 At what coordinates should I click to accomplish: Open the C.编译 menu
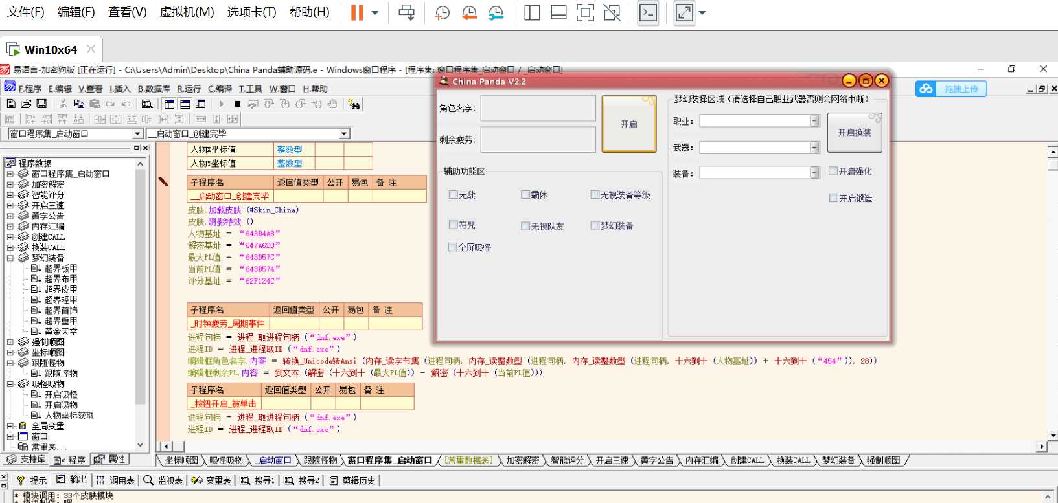220,89
